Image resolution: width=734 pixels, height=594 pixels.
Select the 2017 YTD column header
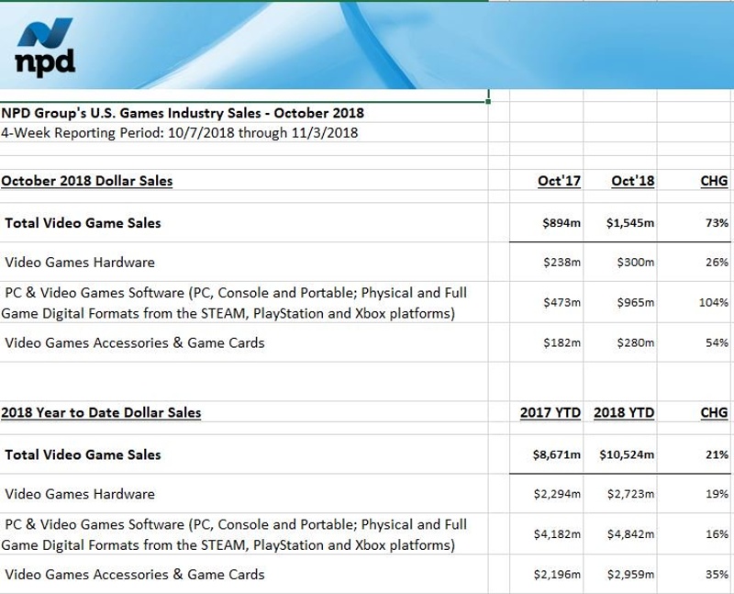[x=550, y=412]
